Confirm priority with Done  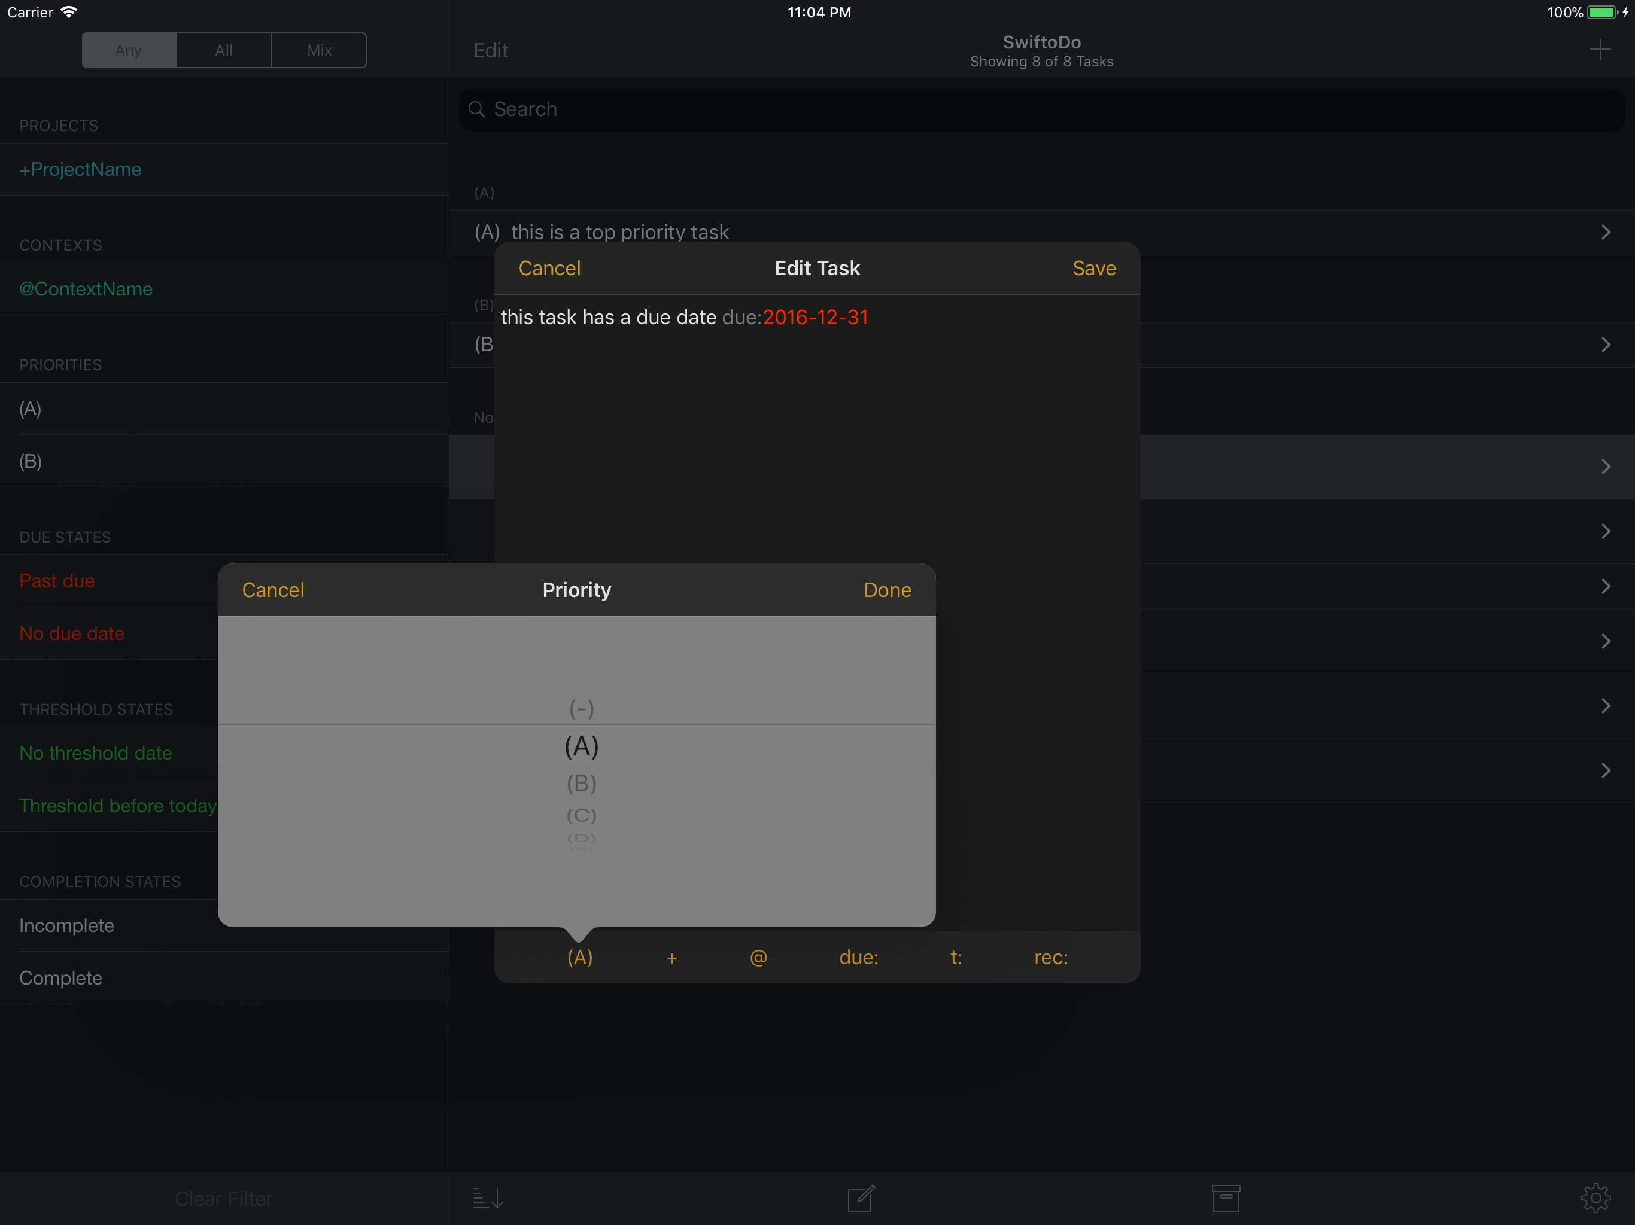pos(887,590)
